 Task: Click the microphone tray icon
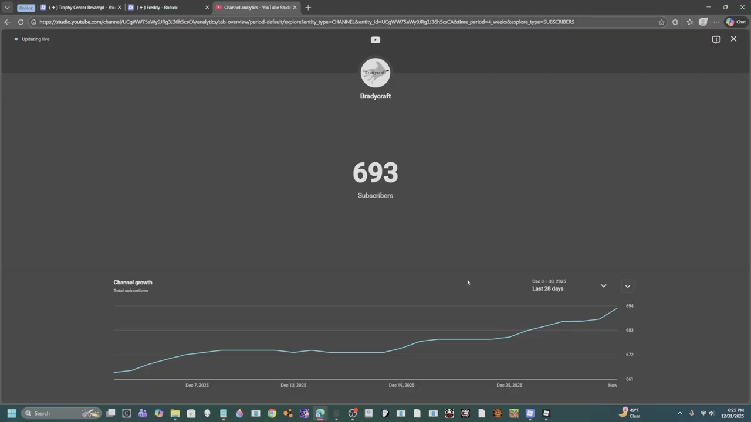point(692,413)
